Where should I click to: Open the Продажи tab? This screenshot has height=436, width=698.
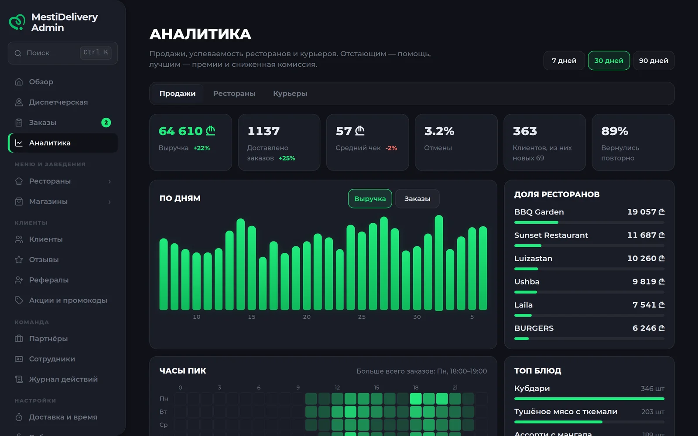pos(178,93)
